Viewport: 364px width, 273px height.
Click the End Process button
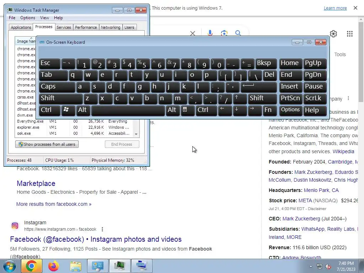pos(122,144)
